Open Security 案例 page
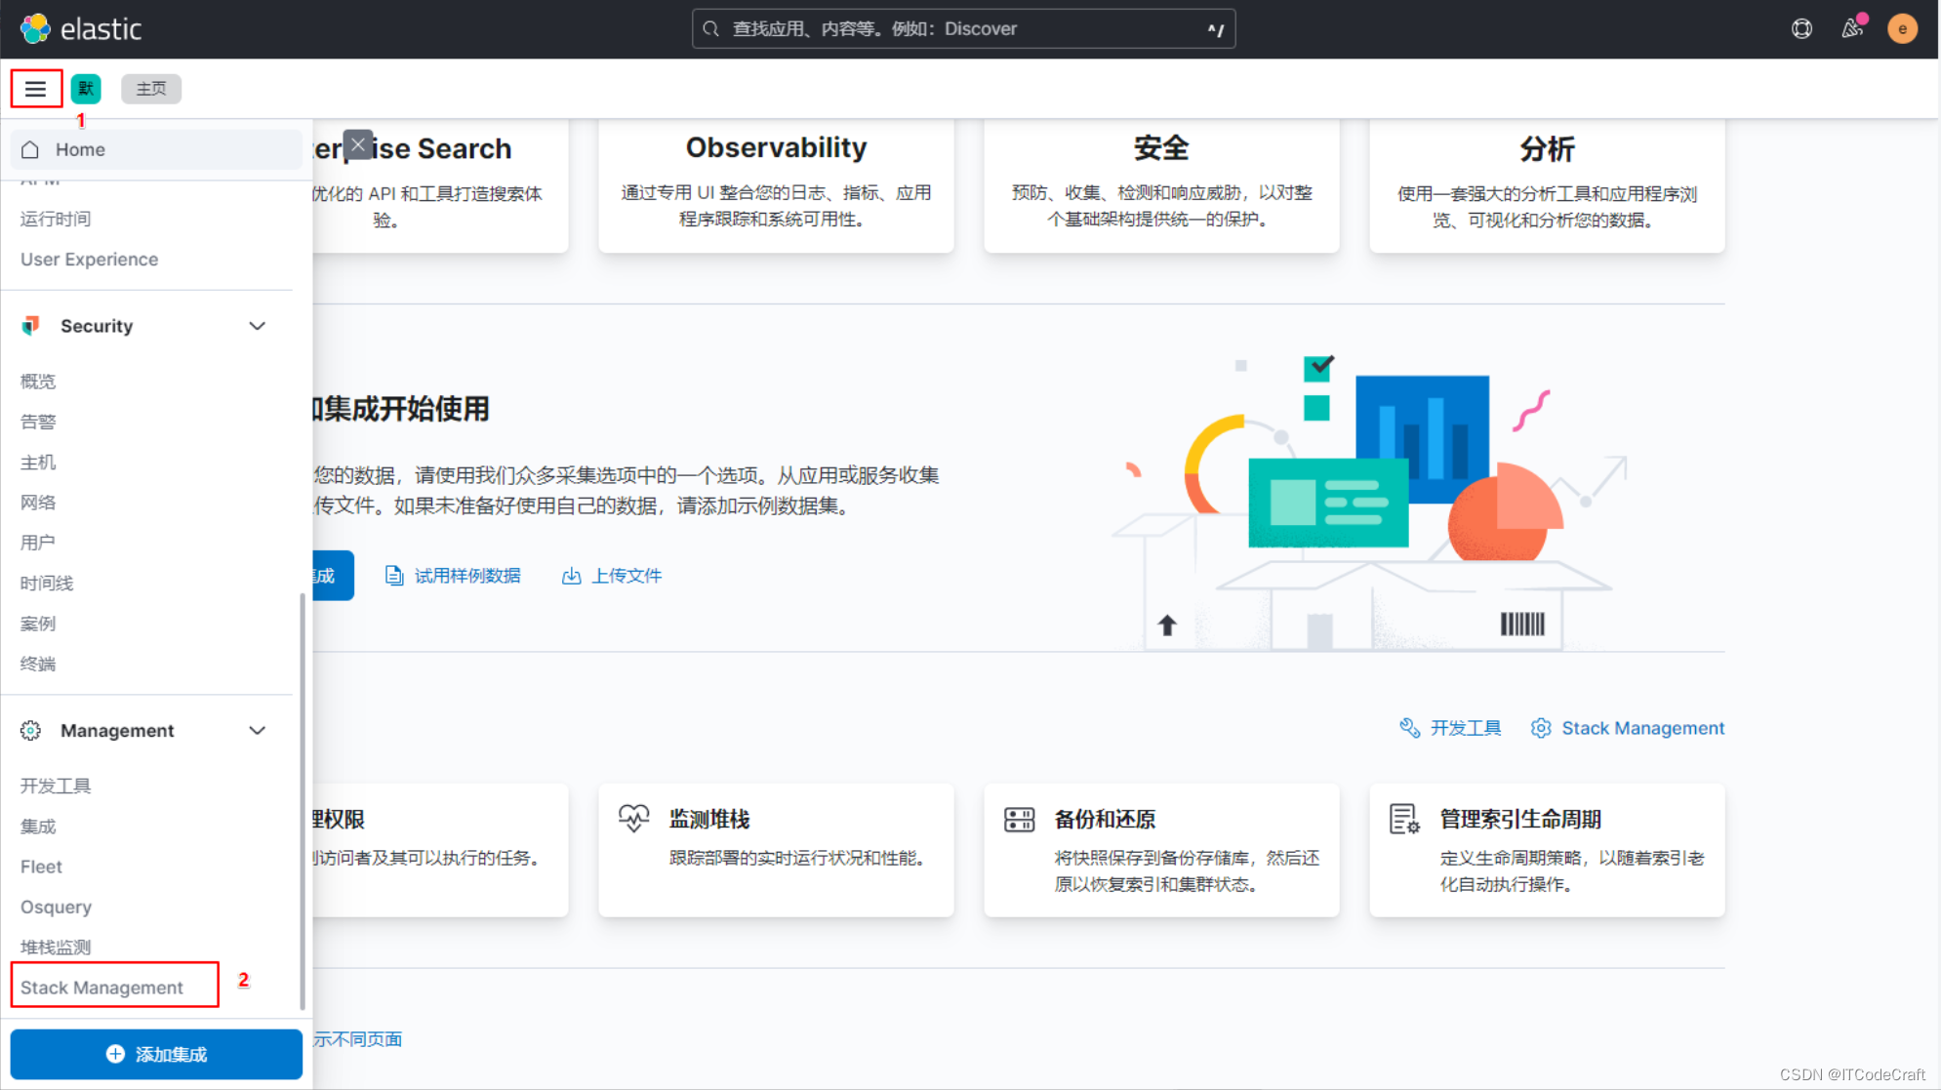This screenshot has height=1090, width=1941. 38,624
